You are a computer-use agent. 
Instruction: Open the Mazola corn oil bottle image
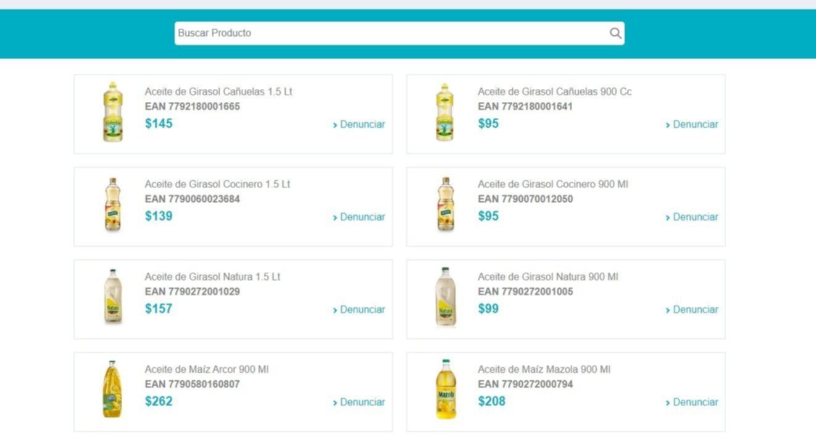point(446,389)
